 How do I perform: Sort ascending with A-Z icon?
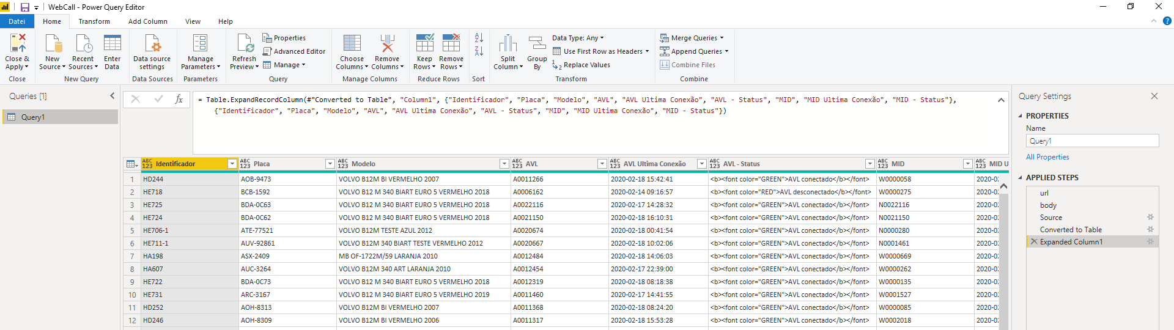coord(479,38)
